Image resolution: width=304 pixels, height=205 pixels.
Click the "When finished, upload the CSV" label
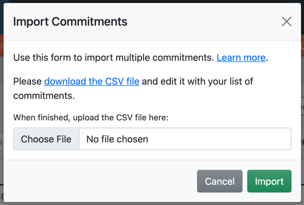click(x=91, y=118)
